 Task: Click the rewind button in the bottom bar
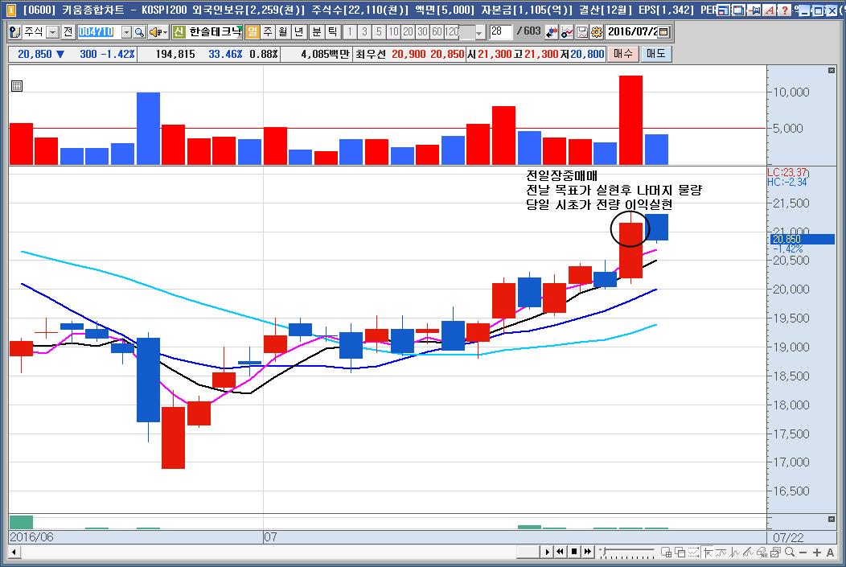[560, 552]
